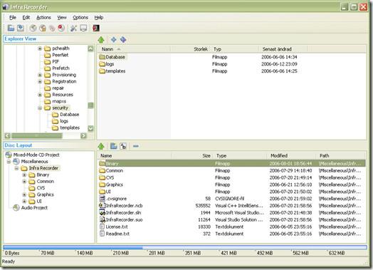The width and height of the screenshot is (373, 270).
Task: Collapse the Infra Recorder tree node
Action: 16,168
